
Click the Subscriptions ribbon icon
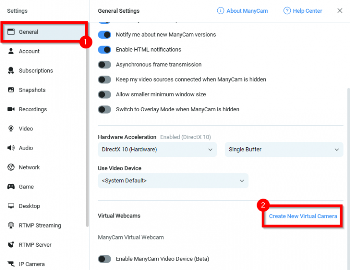click(11, 71)
